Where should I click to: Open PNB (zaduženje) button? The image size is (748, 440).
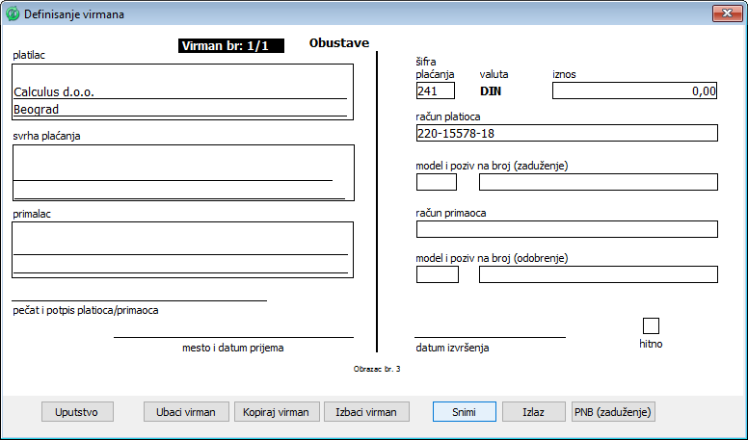click(614, 411)
